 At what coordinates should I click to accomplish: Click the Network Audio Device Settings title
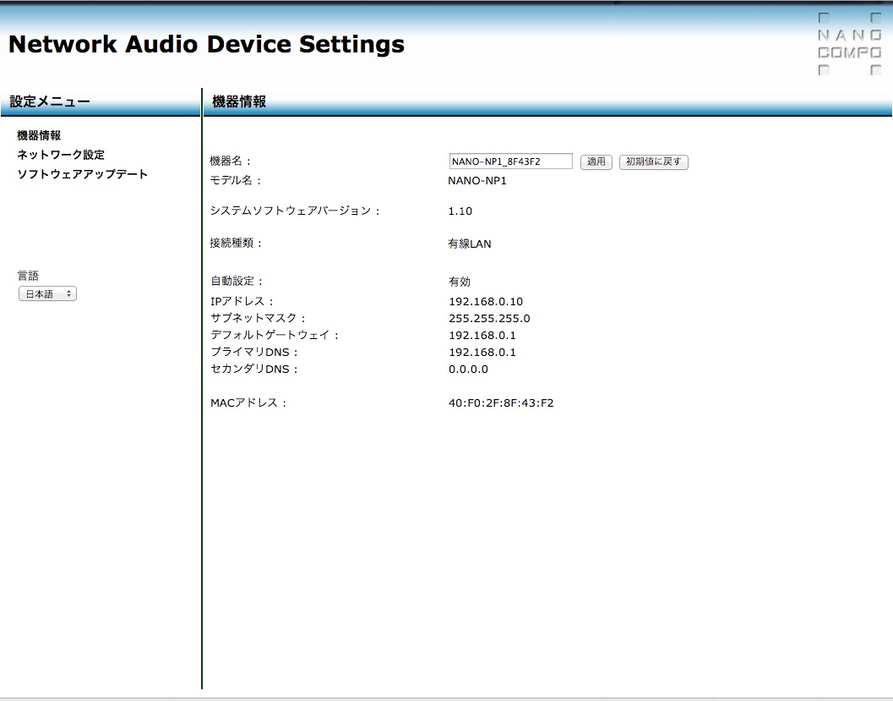[x=206, y=44]
